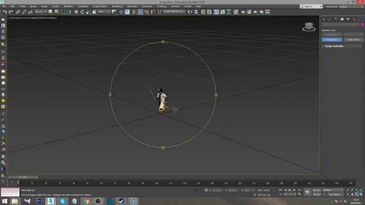Switch to the Utilities command panel tab
Viewport: 365px width, 205px height.
[x=354, y=19]
